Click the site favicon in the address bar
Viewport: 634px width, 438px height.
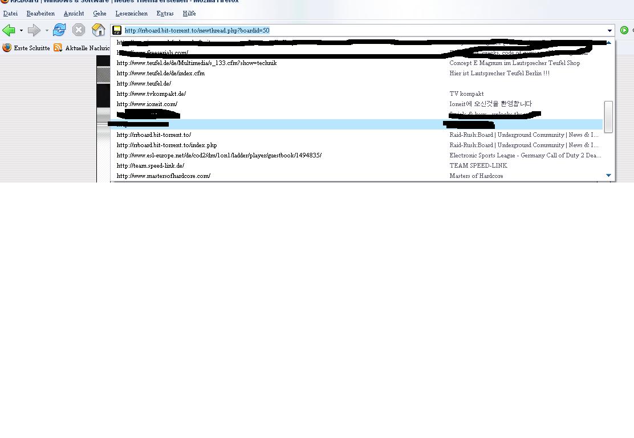pos(117,30)
